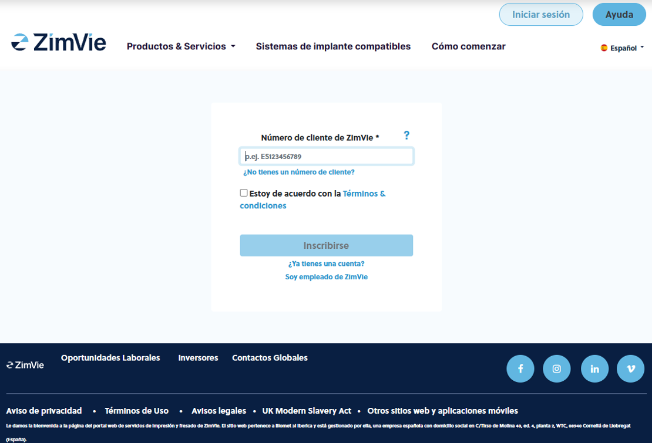
Task: Open the Términos & condiciones link
Action: (x=364, y=194)
